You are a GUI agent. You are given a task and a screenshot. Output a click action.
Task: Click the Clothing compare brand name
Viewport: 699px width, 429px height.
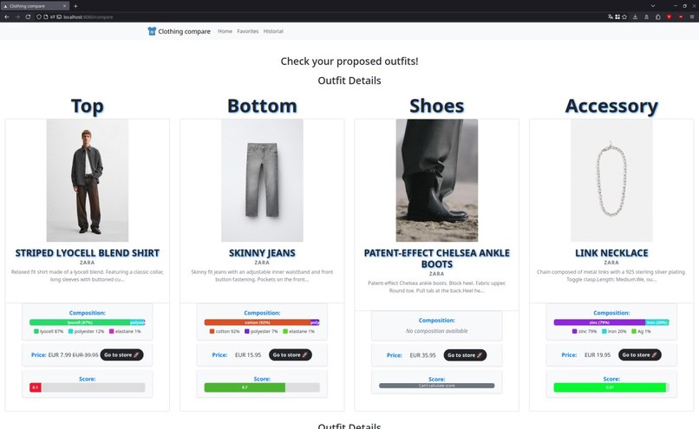pos(184,31)
